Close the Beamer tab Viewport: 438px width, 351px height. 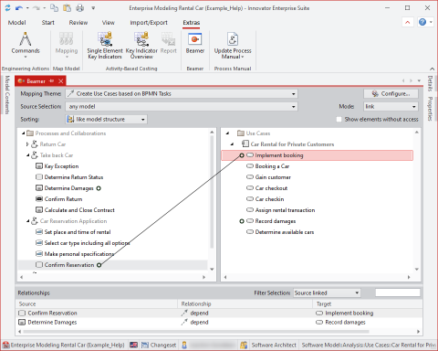point(61,81)
